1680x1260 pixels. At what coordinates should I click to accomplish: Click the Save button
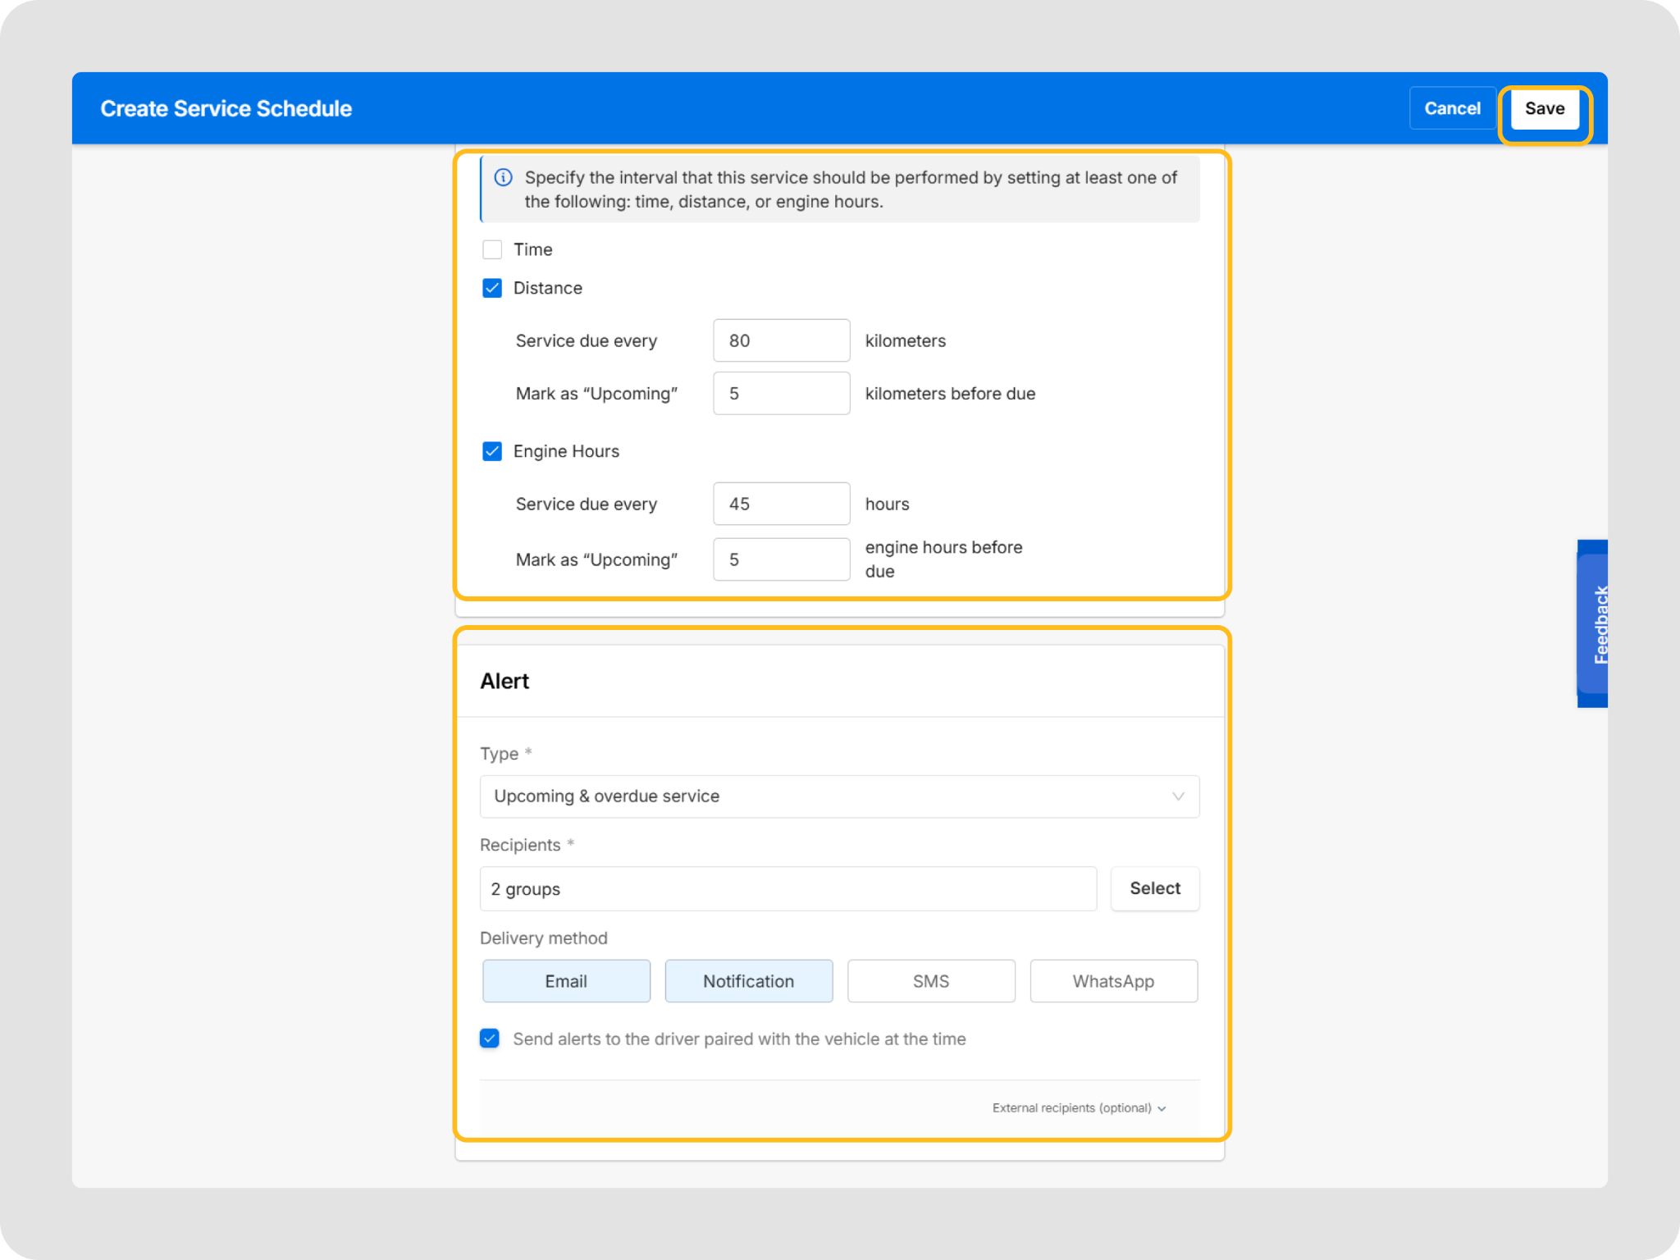[x=1544, y=108]
